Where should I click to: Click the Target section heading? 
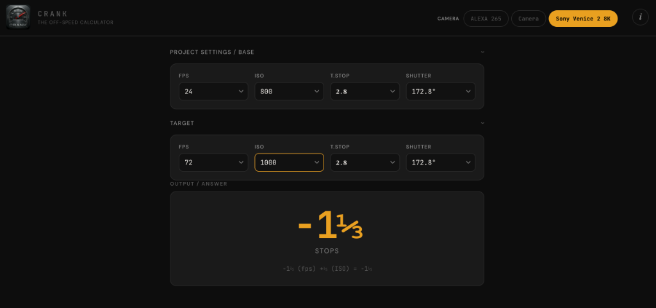tap(182, 123)
